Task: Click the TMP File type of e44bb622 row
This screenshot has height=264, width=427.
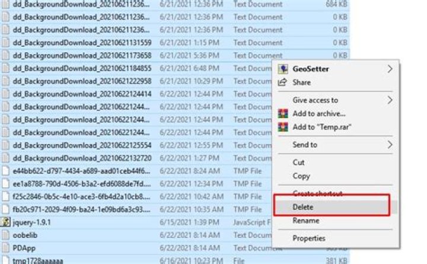Action: 247,171
